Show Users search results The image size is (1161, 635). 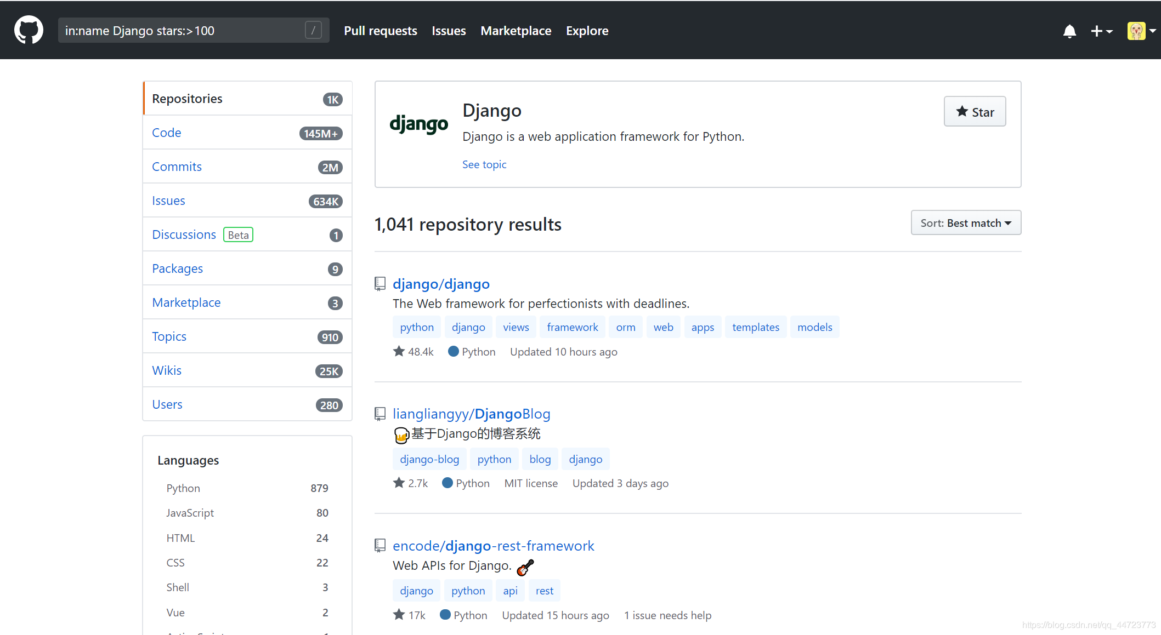(x=247, y=404)
